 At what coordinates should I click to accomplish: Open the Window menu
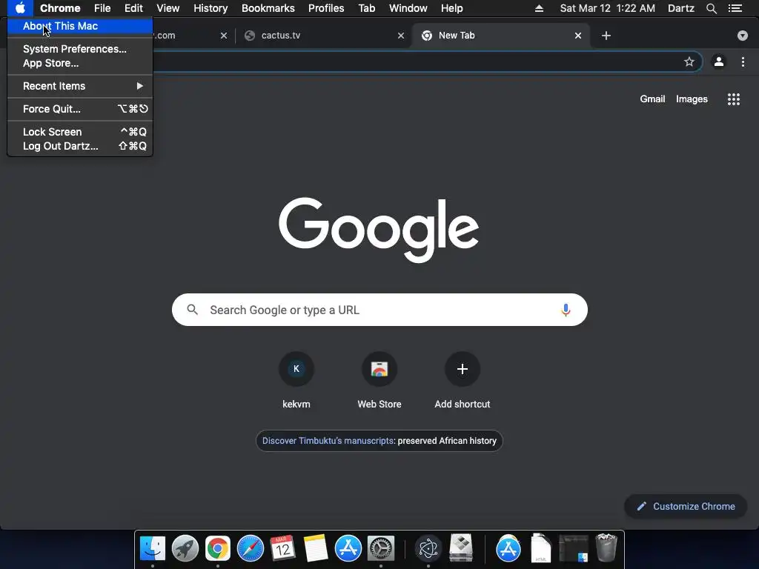click(x=408, y=8)
